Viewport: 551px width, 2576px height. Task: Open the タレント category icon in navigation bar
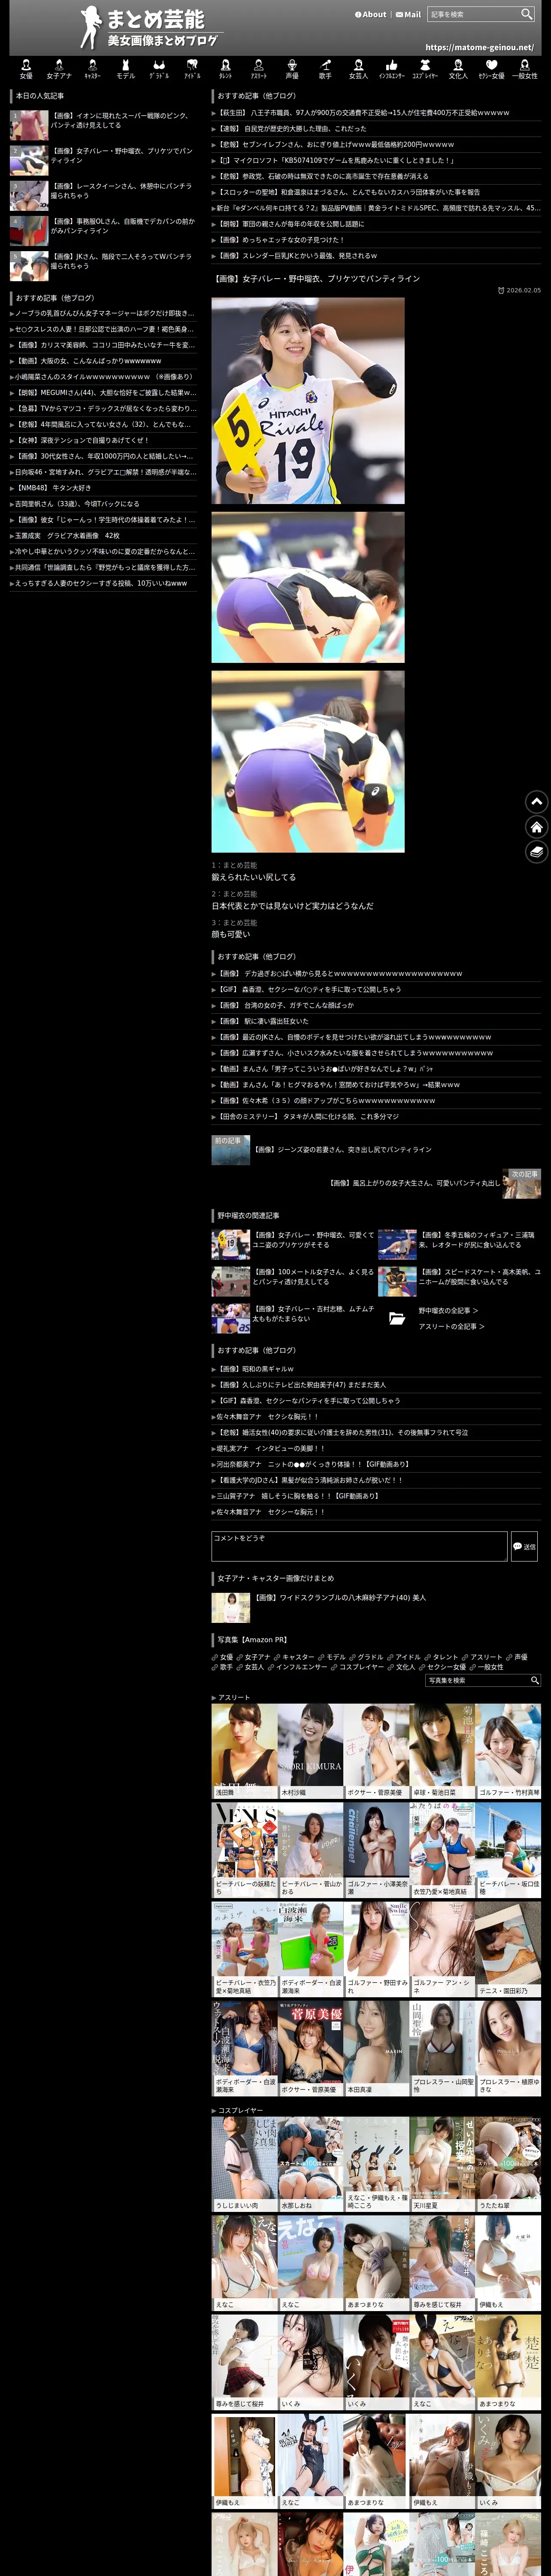point(225,69)
